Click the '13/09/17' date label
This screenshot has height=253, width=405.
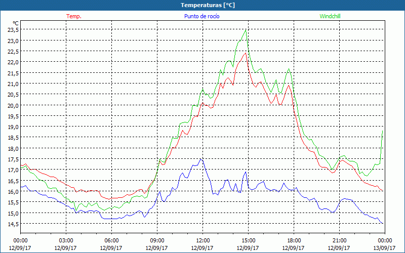point(384,248)
